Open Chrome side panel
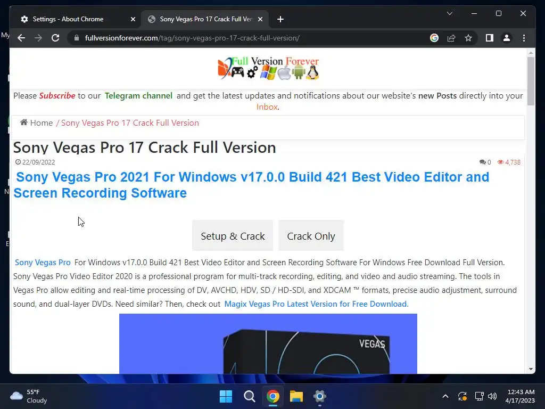This screenshot has height=409, width=545. tap(490, 38)
